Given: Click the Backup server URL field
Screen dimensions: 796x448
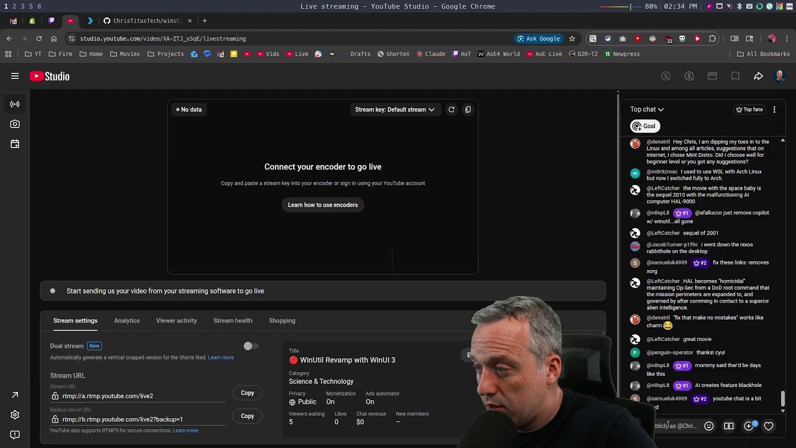Looking at the screenshot, I should click(138, 419).
